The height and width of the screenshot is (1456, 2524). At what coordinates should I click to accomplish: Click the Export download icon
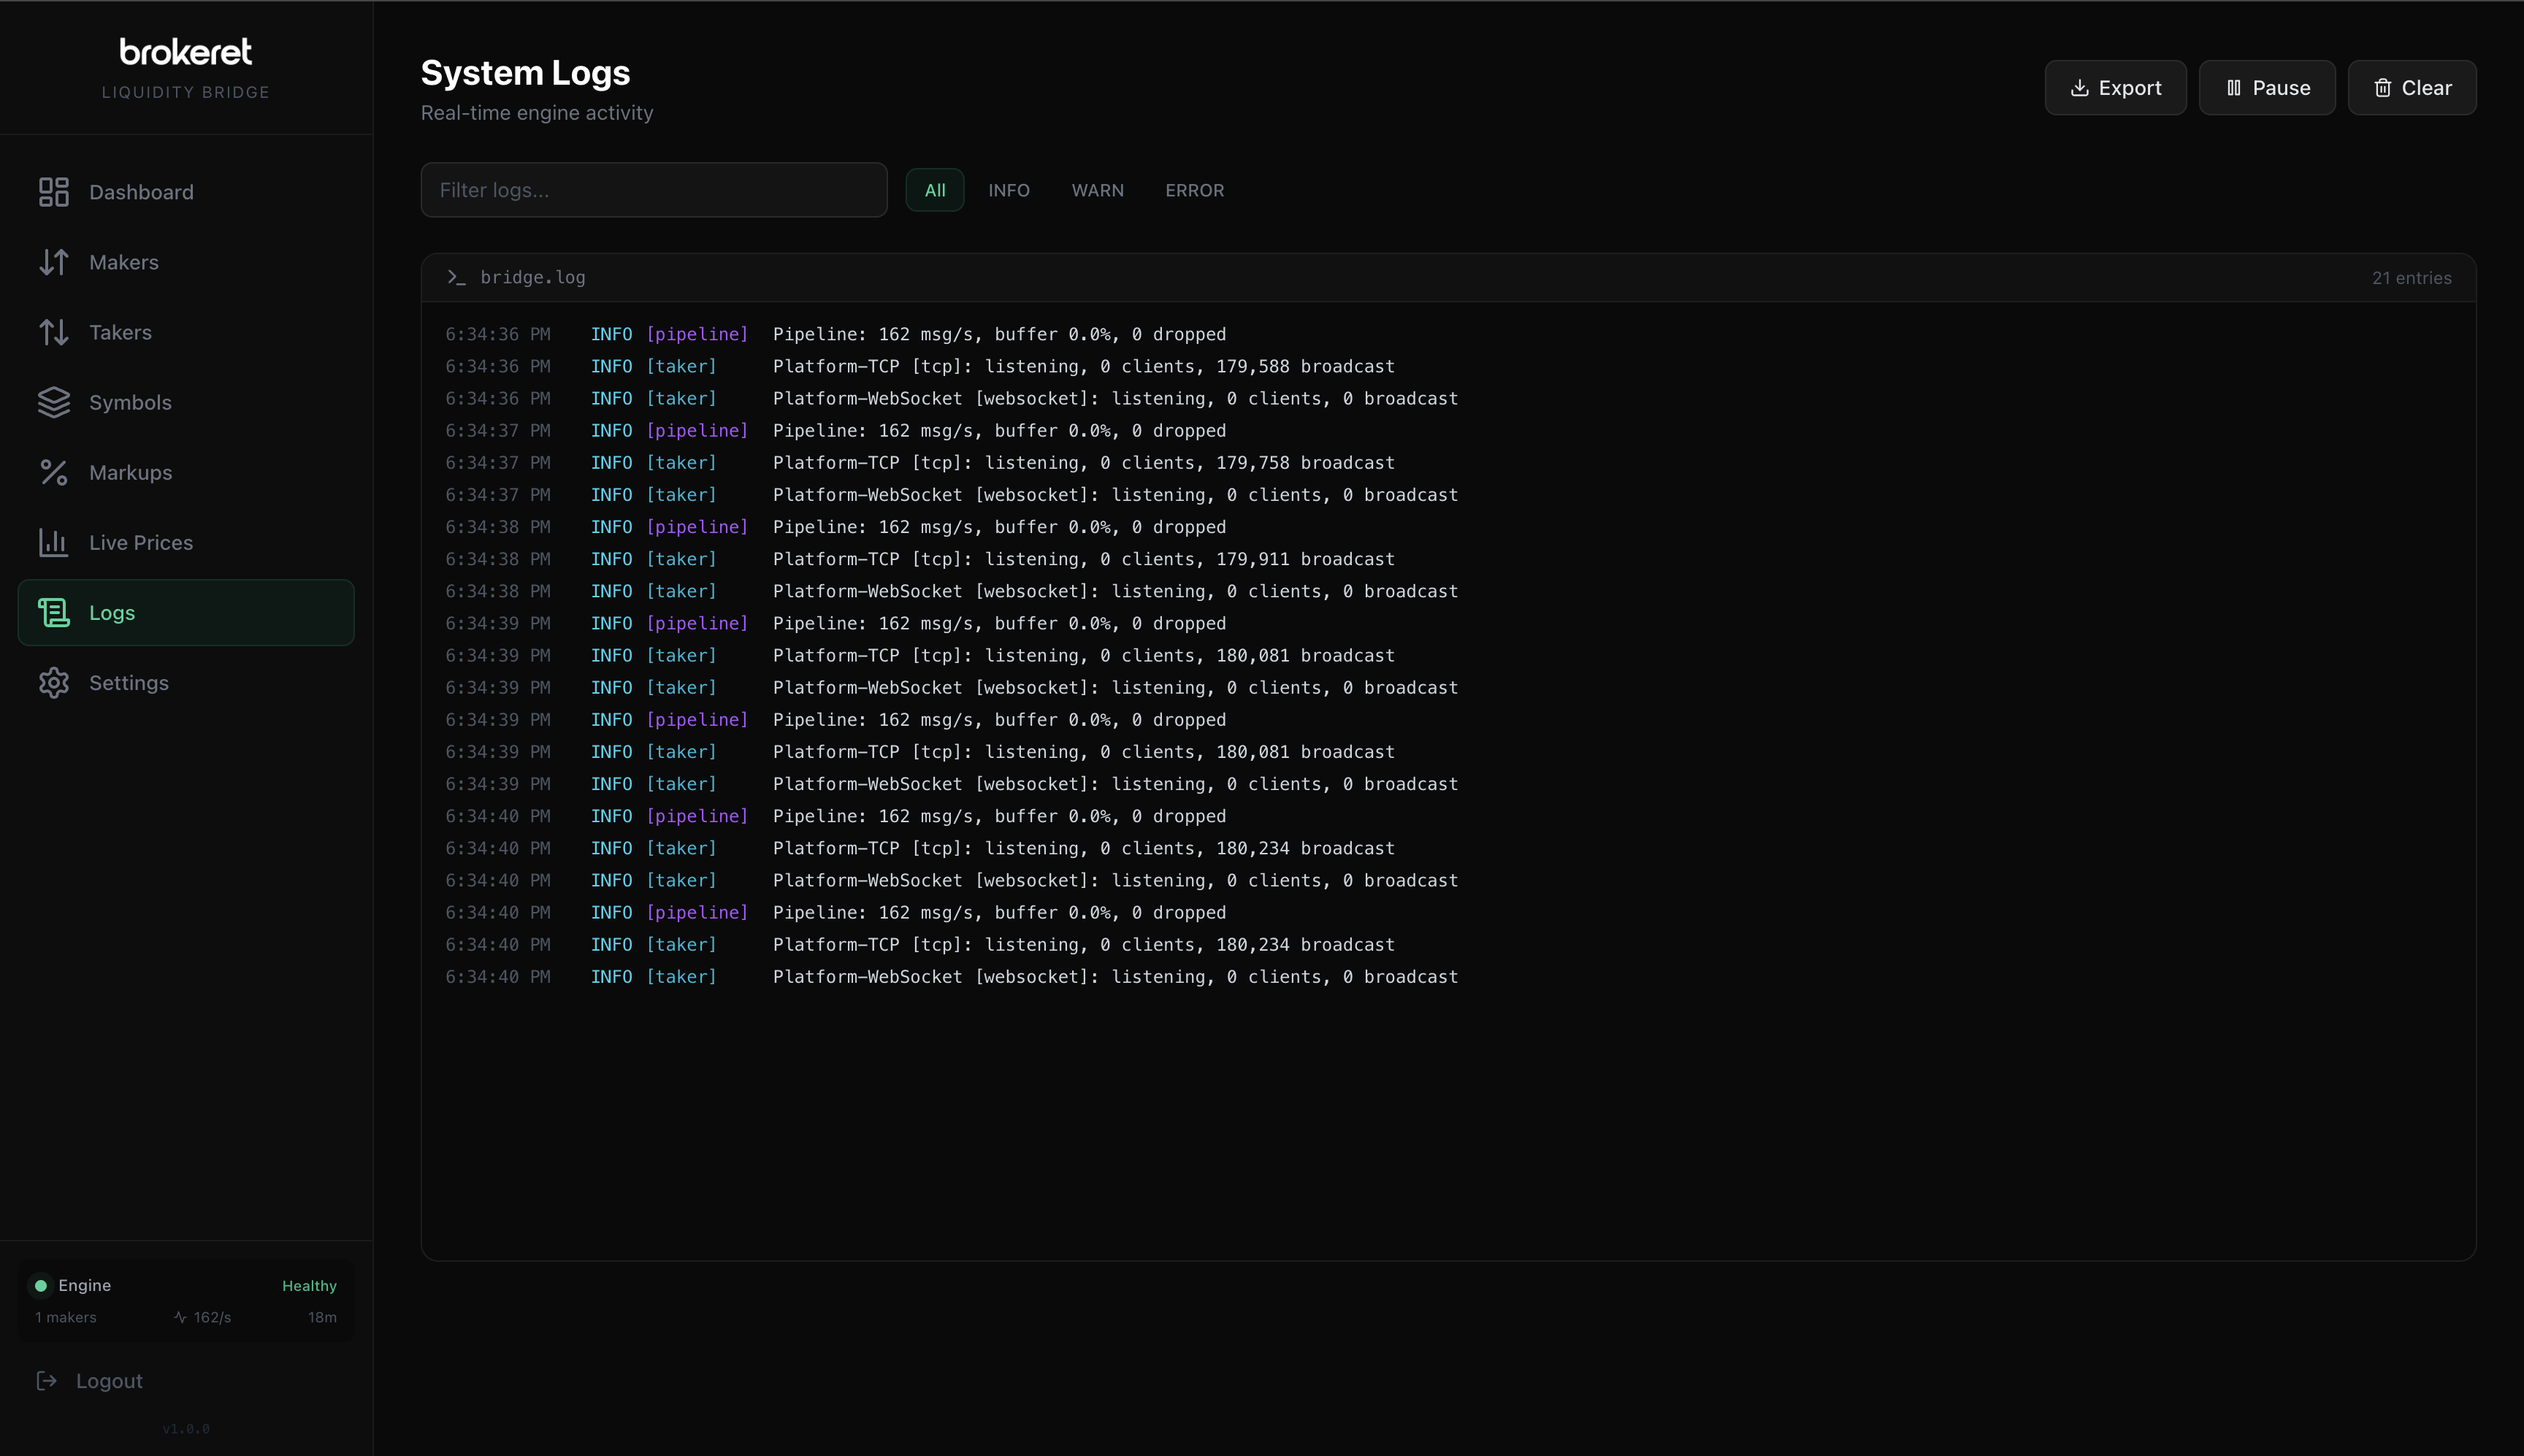pyautogui.click(x=2080, y=87)
